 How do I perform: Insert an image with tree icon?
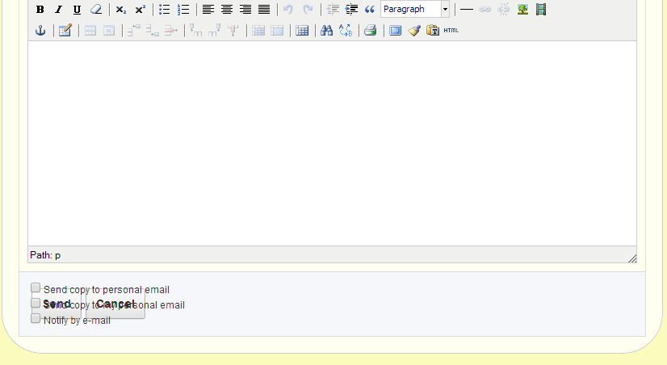[522, 10]
